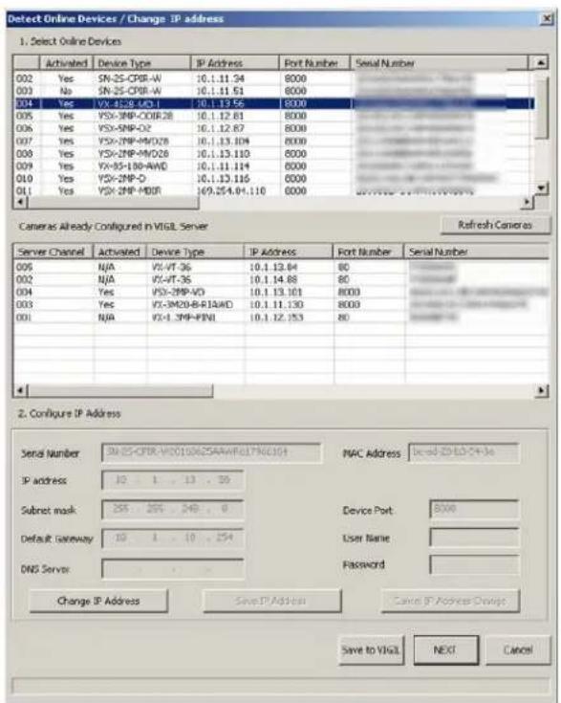Select configured camera channel 003 VX-3M20-B-RIAWD
The image size is (561, 703).
click(x=281, y=305)
